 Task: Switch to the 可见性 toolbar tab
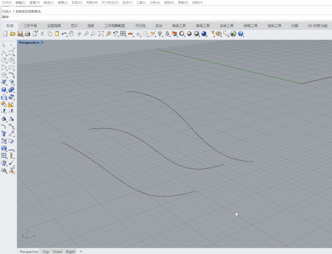point(140,25)
